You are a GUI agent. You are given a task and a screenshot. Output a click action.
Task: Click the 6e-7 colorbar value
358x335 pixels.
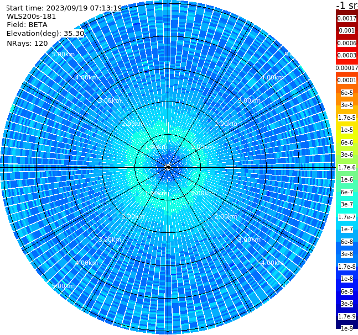(347, 192)
